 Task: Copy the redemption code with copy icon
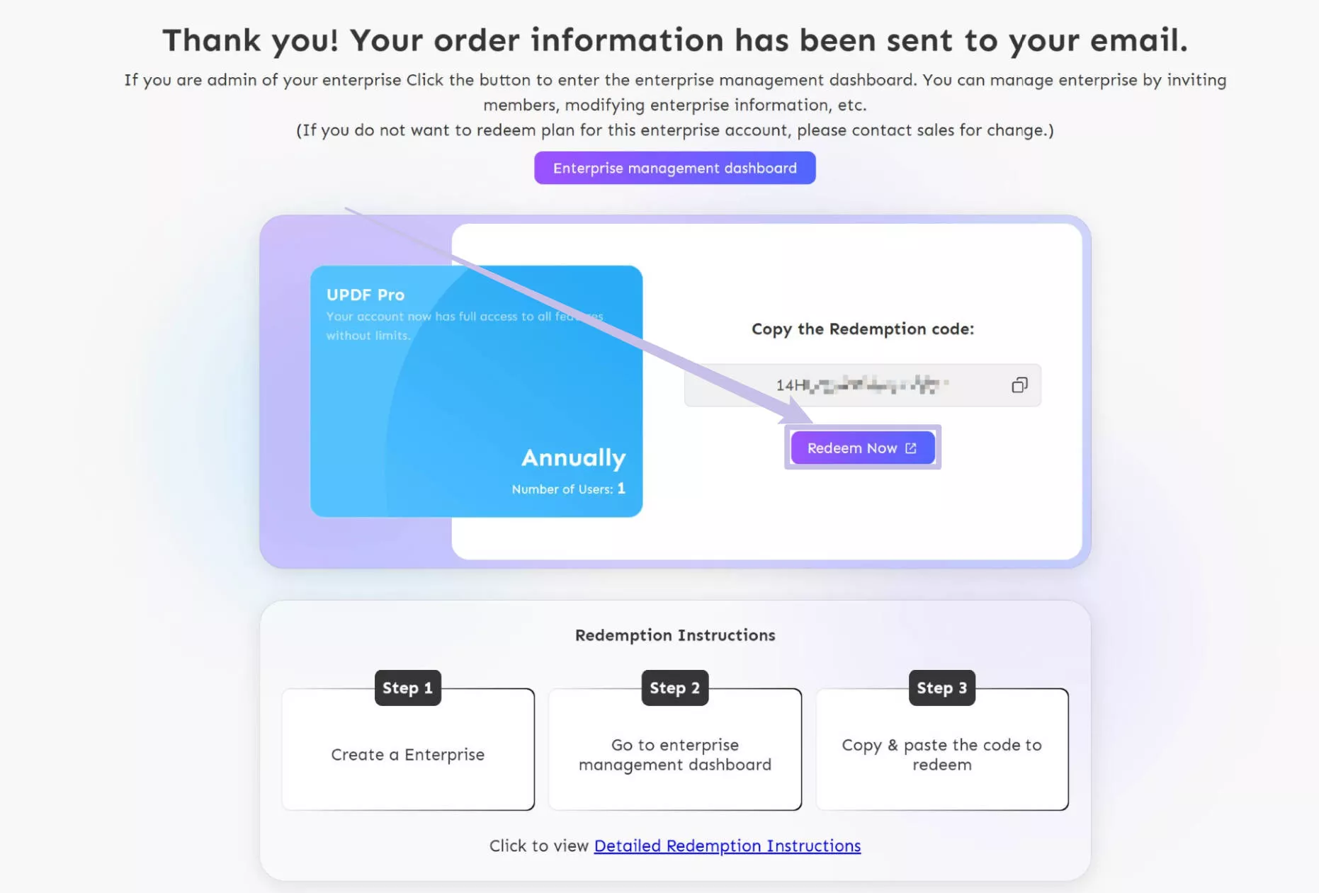pyautogui.click(x=1019, y=385)
